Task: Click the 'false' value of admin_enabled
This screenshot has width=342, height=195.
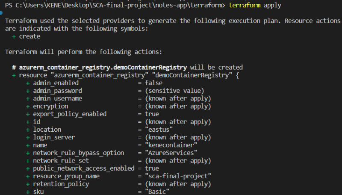Action: coord(154,83)
